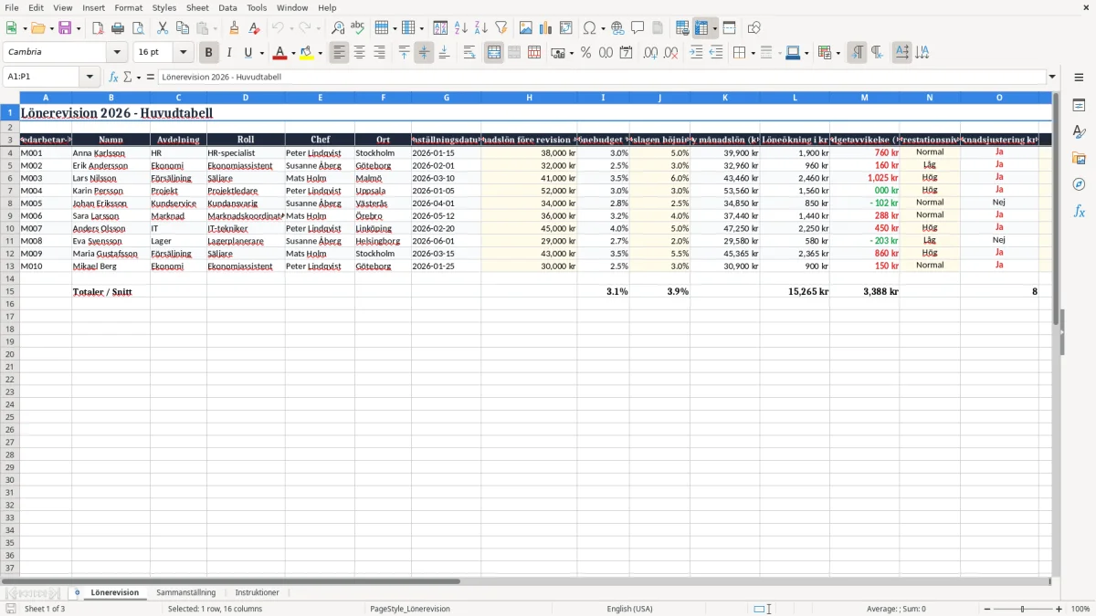
Task: Toggle Bold formatting button
Action: [208, 53]
